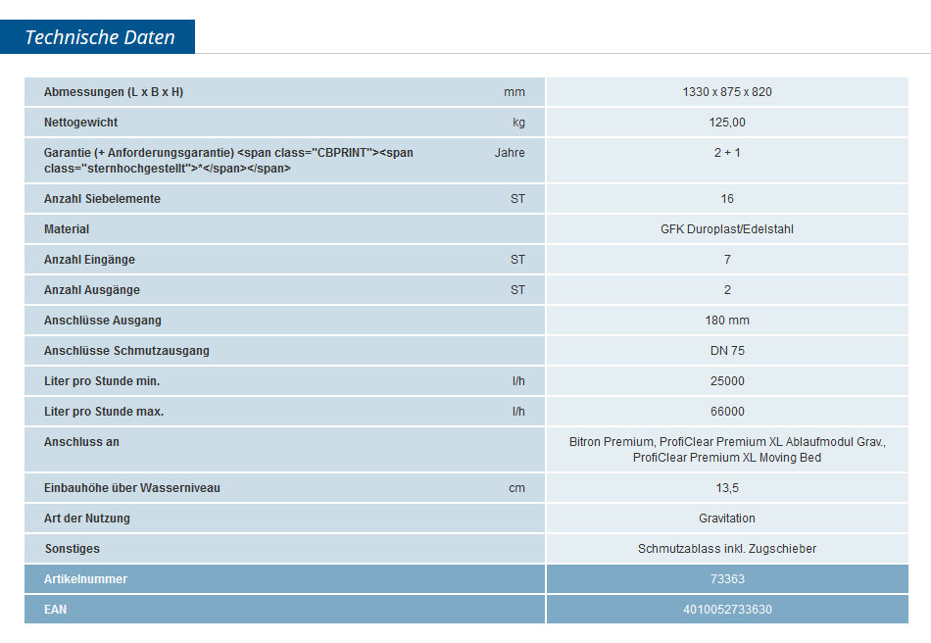Click the 'EAN' row label
This screenshot has height=643, width=931.
coord(55,609)
